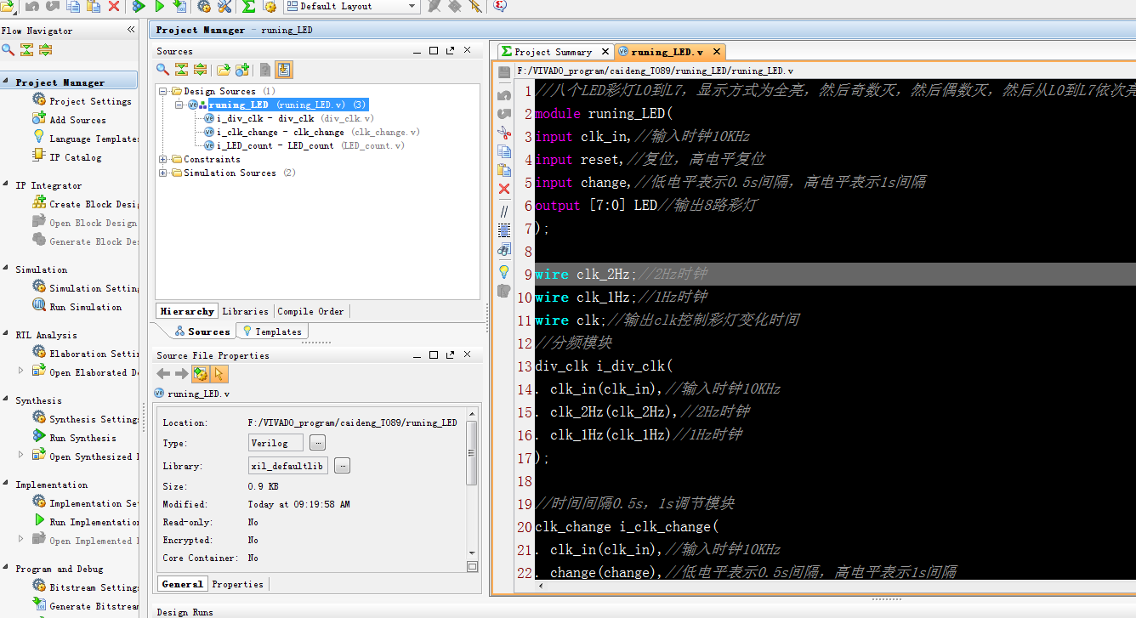Click the red delete X in main toolbar
Viewport: 1136px width, 618px height.
pyautogui.click(x=114, y=7)
